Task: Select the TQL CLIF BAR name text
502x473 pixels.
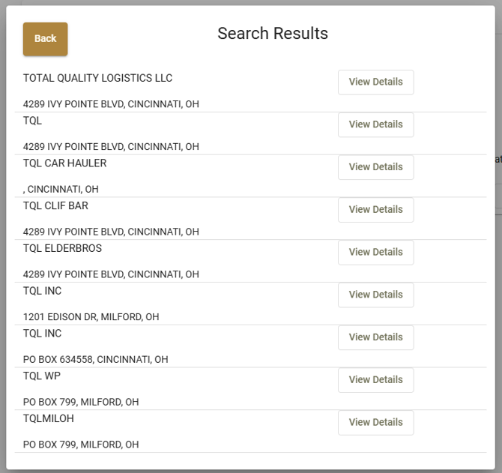Action: point(55,206)
